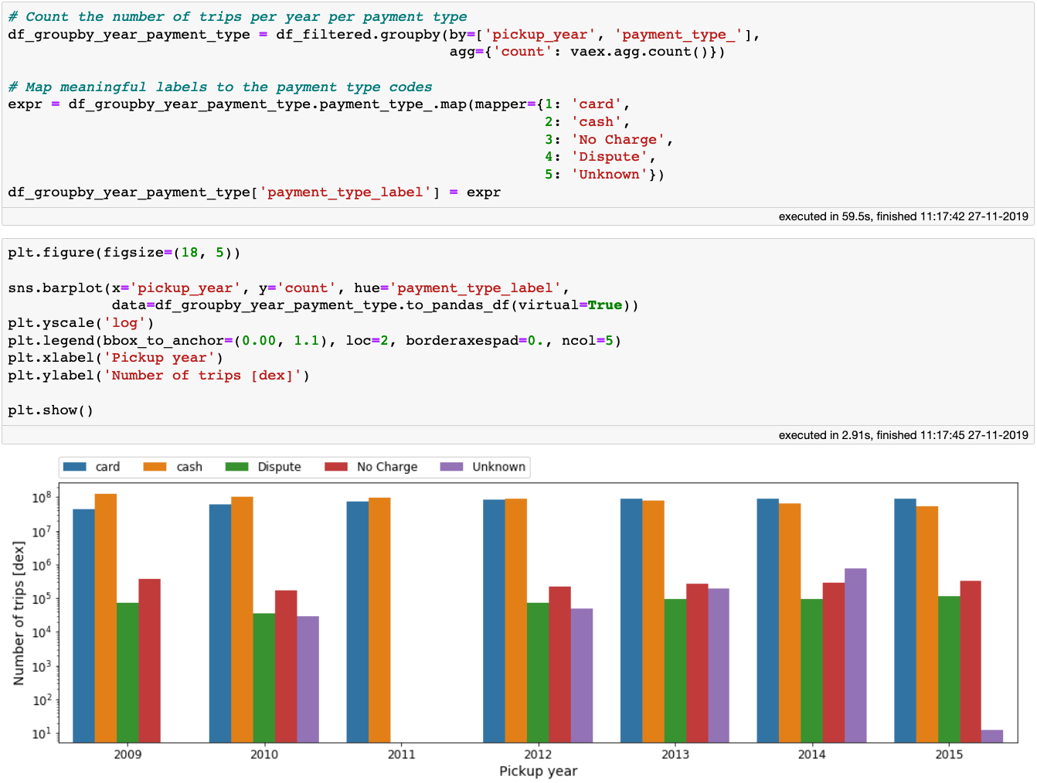
Task: Click the 'Number of trips [dex]' axis title
Action: [19, 613]
